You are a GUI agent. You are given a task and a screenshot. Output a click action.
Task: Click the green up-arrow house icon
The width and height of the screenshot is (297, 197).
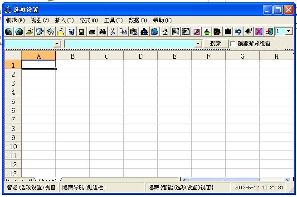(x=207, y=32)
